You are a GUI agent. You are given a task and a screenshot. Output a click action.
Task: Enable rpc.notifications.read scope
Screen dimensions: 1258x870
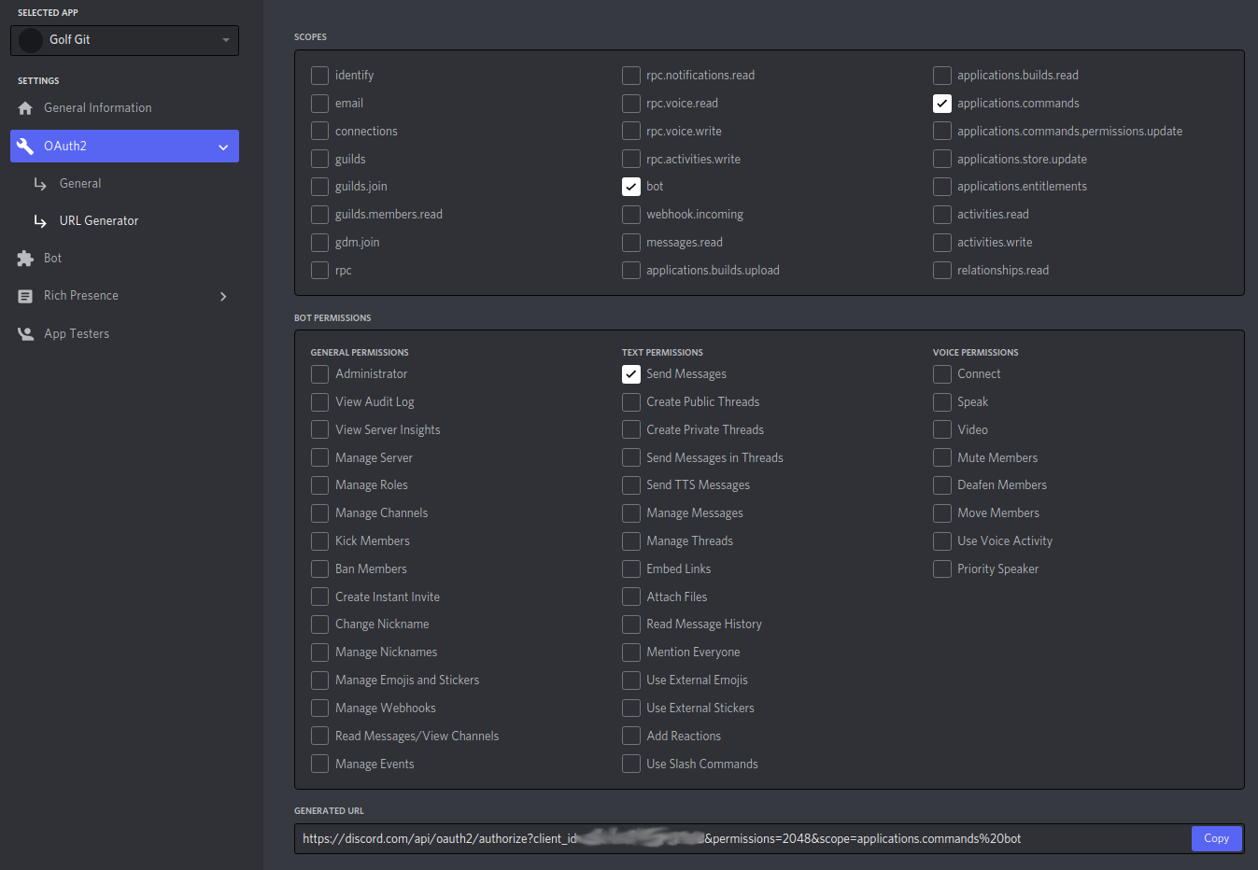click(631, 76)
